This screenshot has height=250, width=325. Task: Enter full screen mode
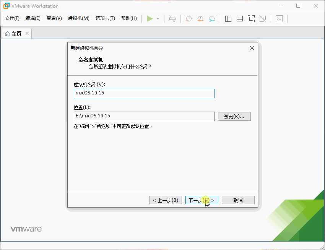pyautogui.click(x=251, y=18)
